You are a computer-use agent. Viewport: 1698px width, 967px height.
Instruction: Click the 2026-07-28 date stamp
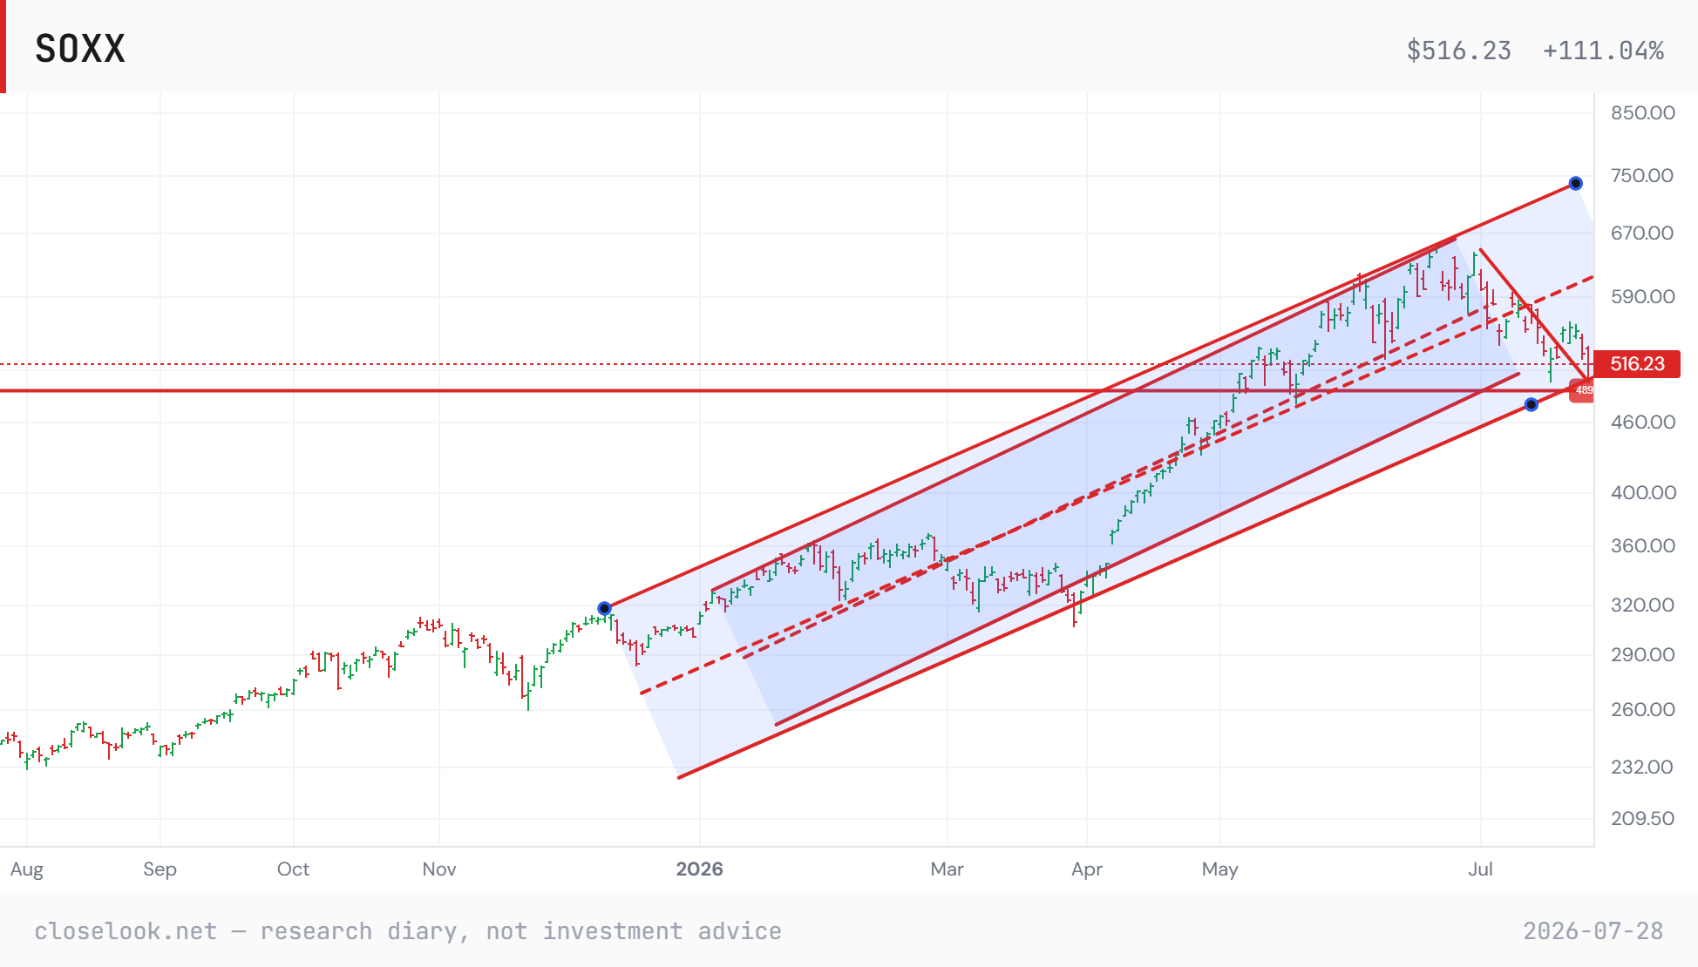[x=1593, y=931]
